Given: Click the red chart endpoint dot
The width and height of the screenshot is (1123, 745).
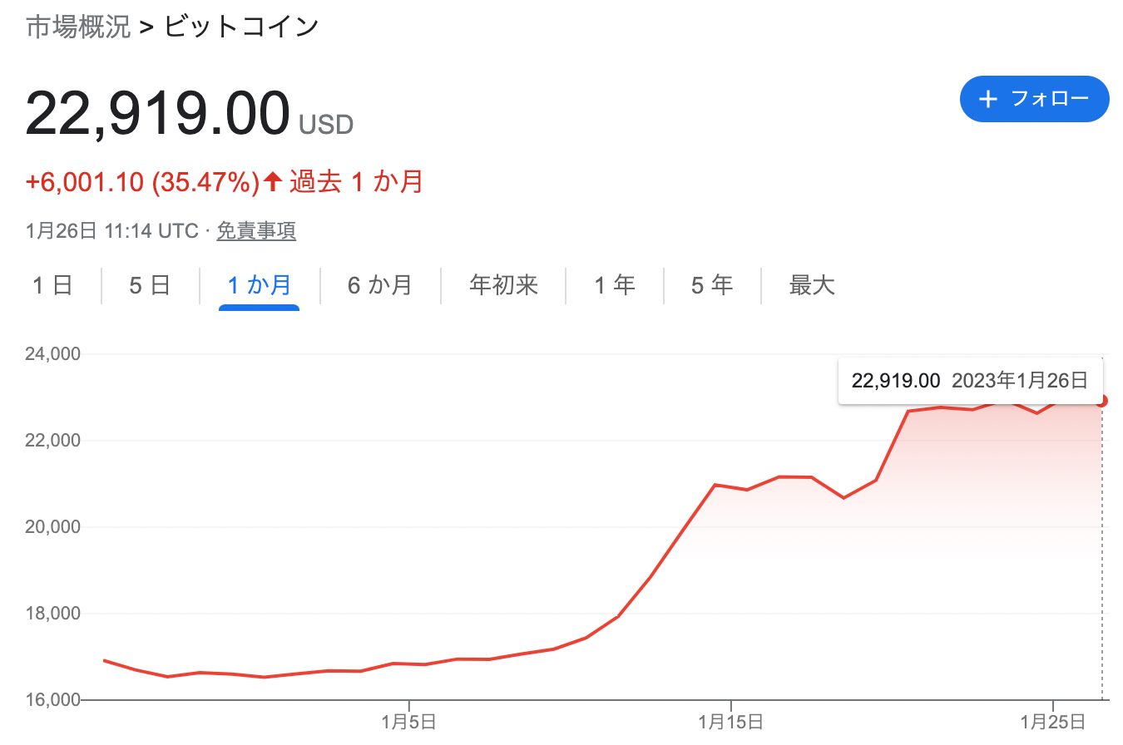Looking at the screenshot, I should (x=1101, y=401).
